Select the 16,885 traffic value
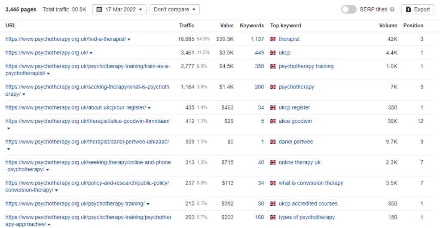Screen dimensions: 440x228 pyautogui.click(x=186, y=39)
